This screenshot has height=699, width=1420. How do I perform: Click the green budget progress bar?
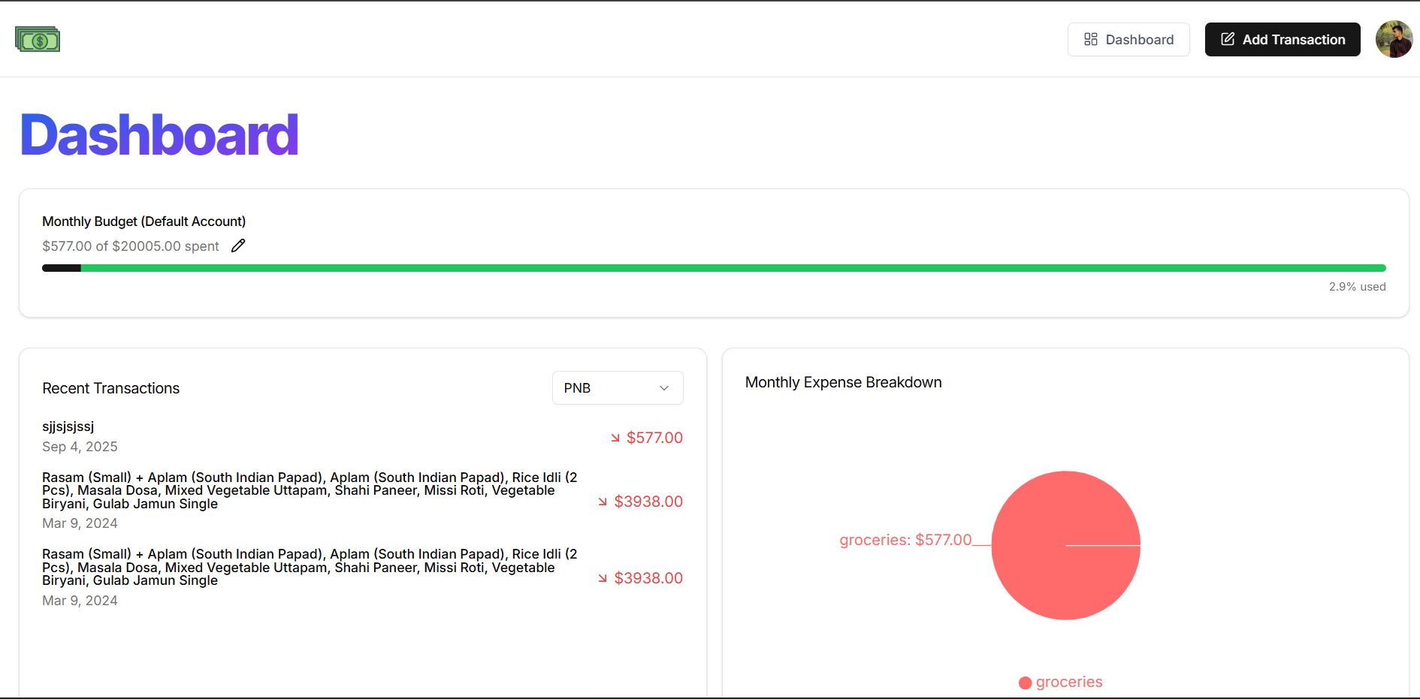(x=714, y=267)
